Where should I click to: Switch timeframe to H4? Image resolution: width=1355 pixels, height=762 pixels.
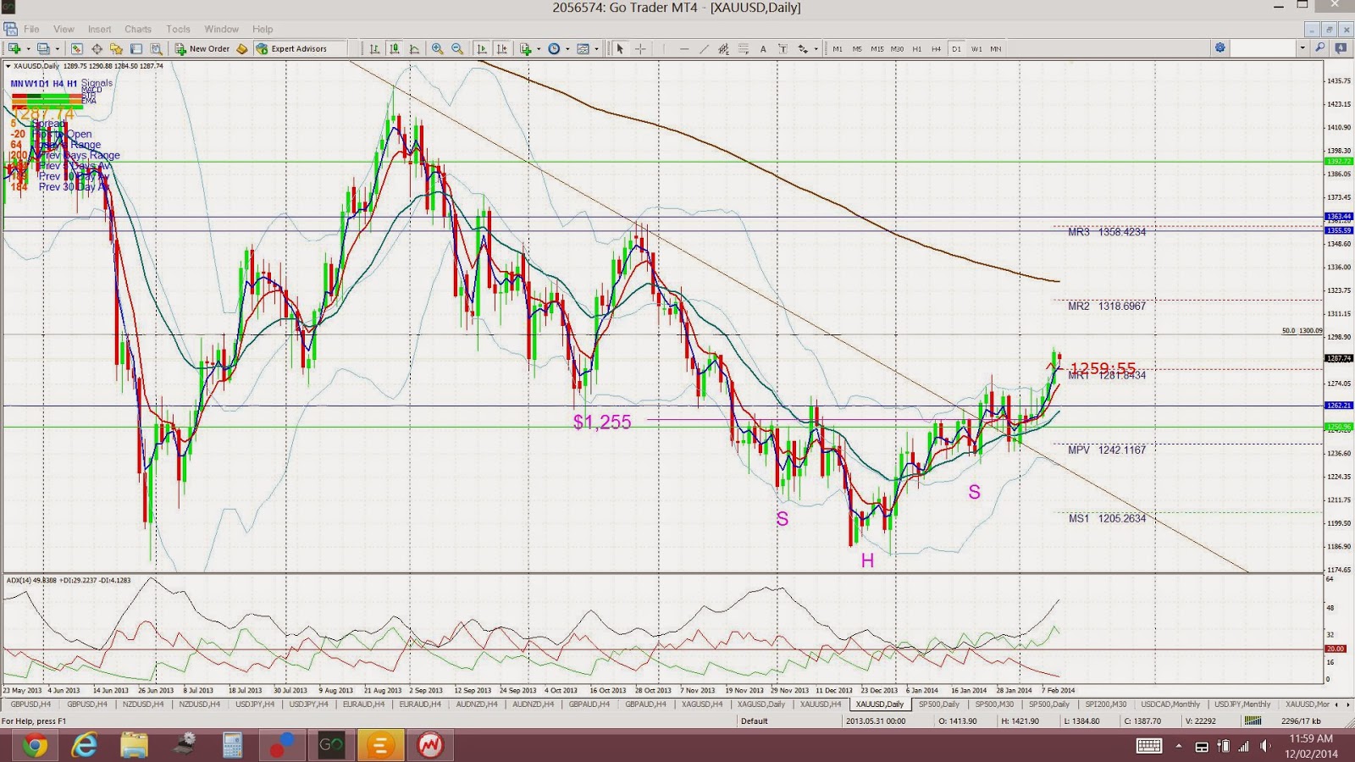(937, 49)
